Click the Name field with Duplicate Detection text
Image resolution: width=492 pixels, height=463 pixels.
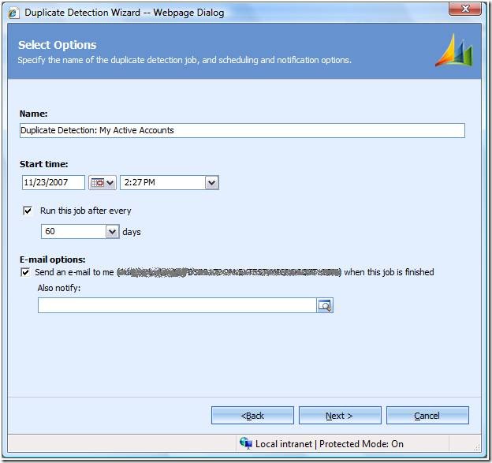click(242, 131)
